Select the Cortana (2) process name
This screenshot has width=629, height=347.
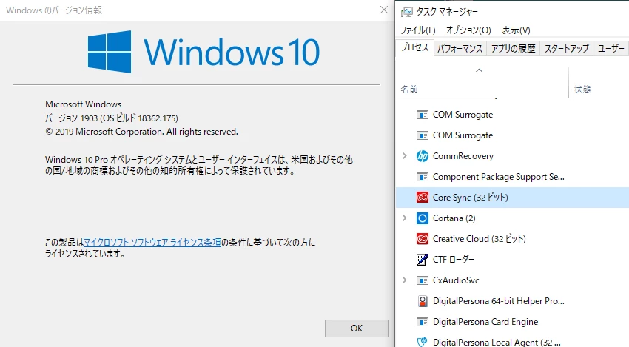pyautogui.click(x=454, y=218)
